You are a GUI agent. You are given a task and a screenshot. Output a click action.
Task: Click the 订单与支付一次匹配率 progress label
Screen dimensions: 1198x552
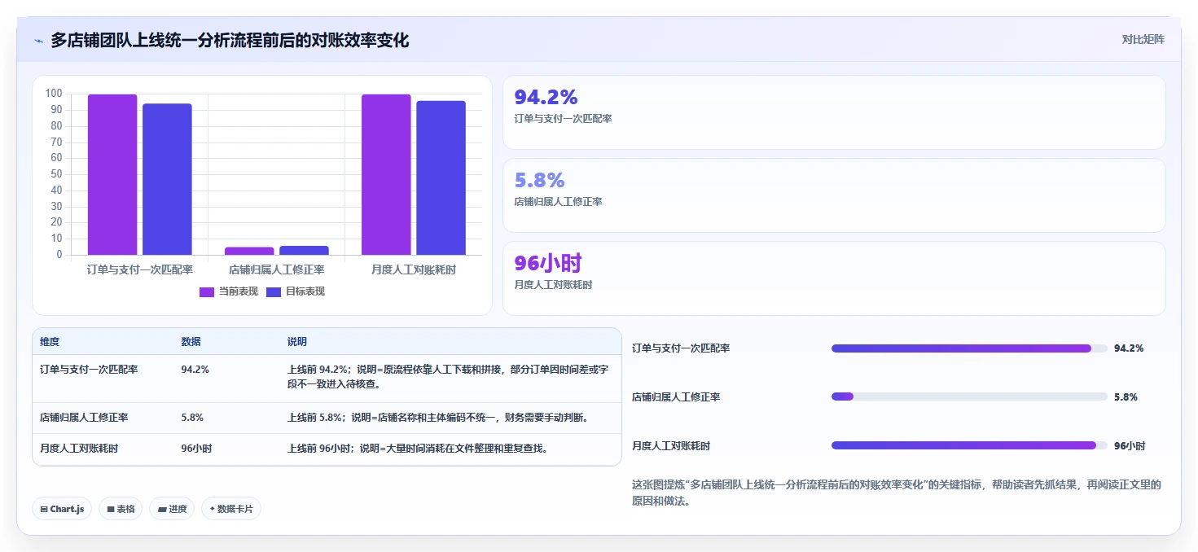pos(681,348)
